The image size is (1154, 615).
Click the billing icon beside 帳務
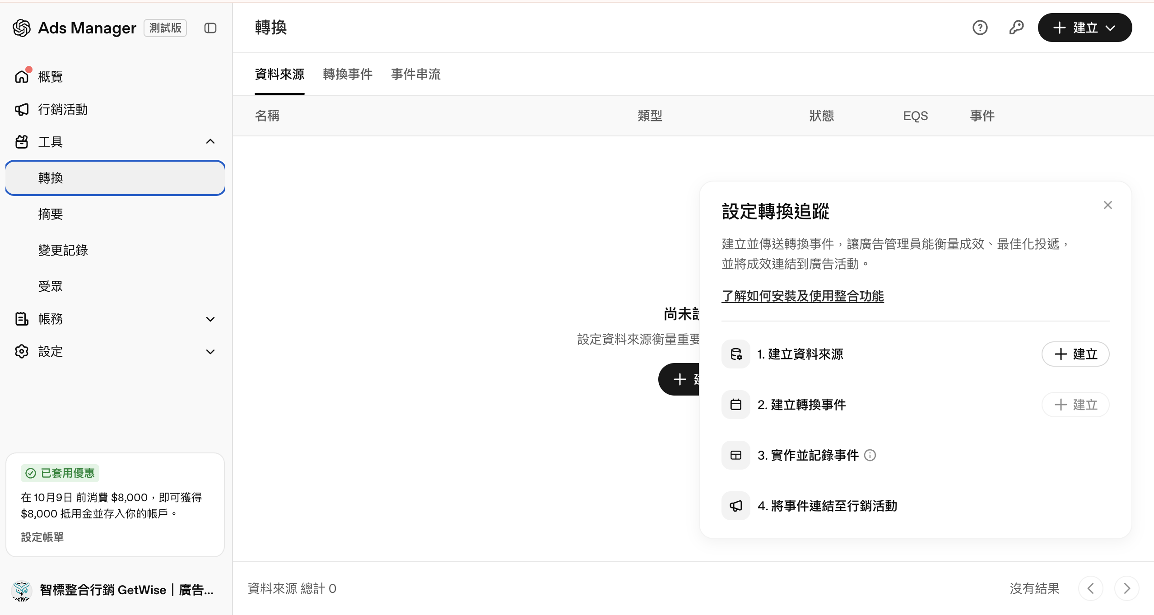[22, 319]
